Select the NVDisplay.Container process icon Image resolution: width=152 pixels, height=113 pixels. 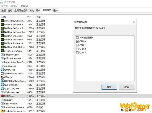(2, 21)
